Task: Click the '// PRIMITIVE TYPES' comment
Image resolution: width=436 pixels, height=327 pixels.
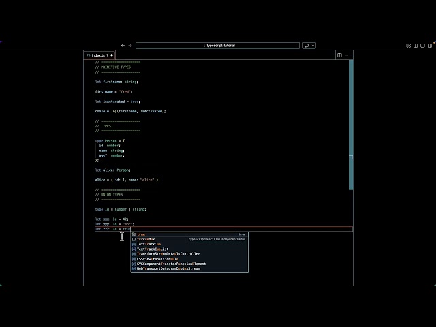Action: click(x=112, y=67)
